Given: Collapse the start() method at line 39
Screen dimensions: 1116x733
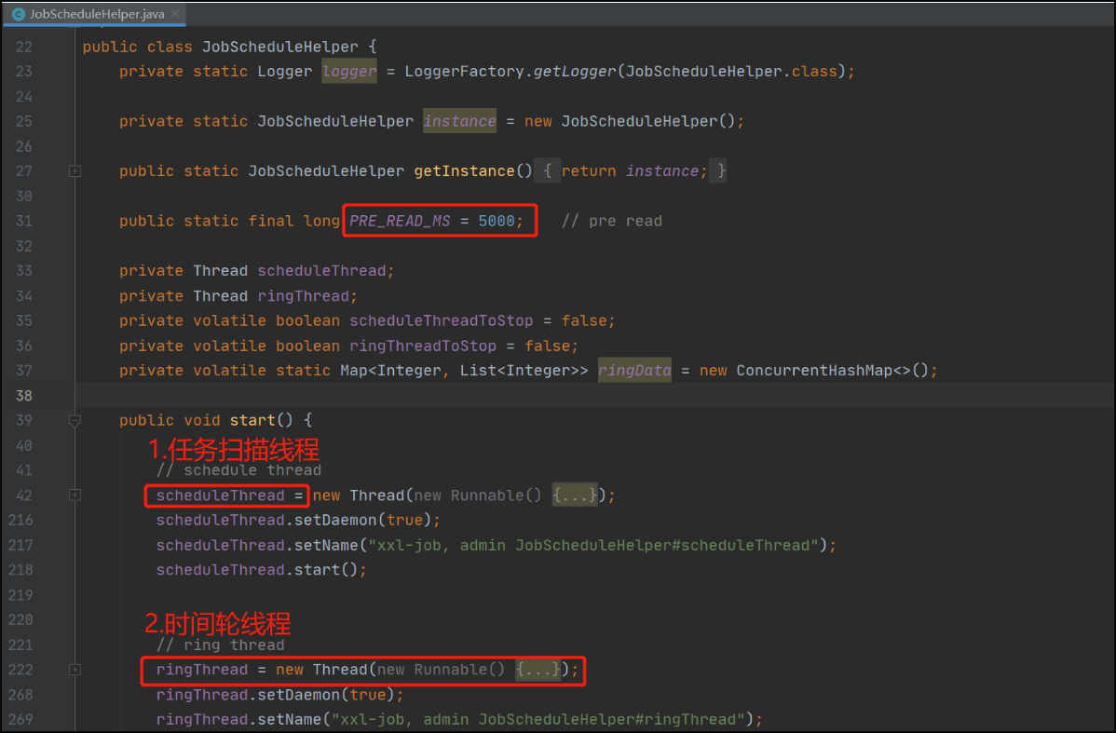Looking at the screenshot, I should click(75, 421).
